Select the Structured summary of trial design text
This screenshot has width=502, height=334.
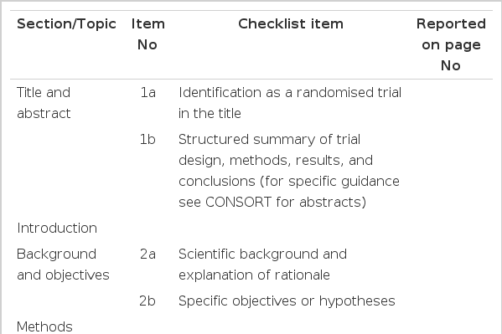(276, 150)
